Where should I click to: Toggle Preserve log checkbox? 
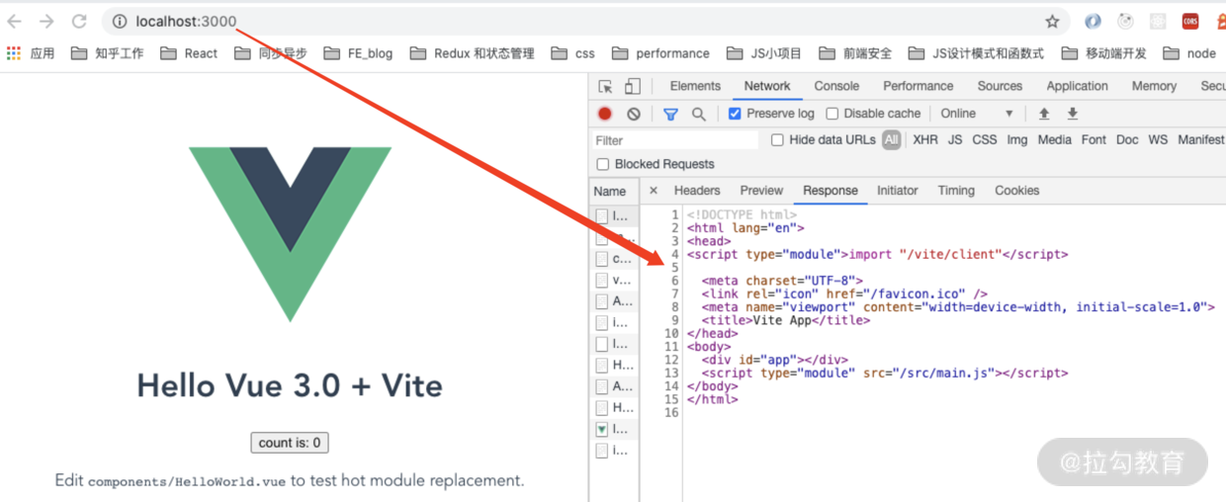(x=735, y=114)
